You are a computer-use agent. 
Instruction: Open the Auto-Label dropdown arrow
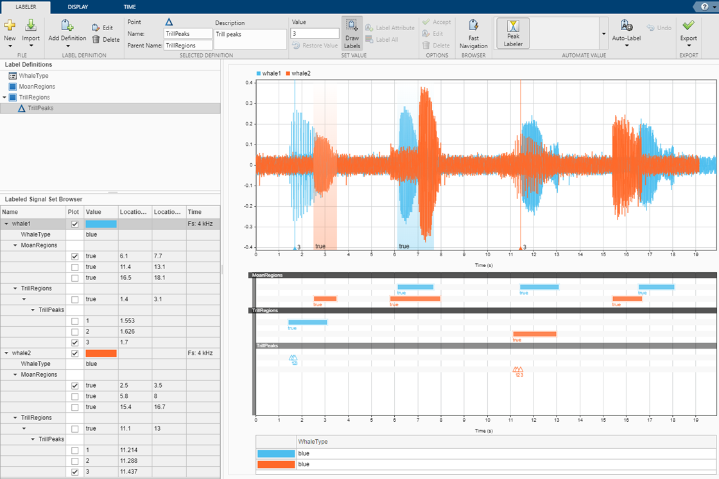627,46
